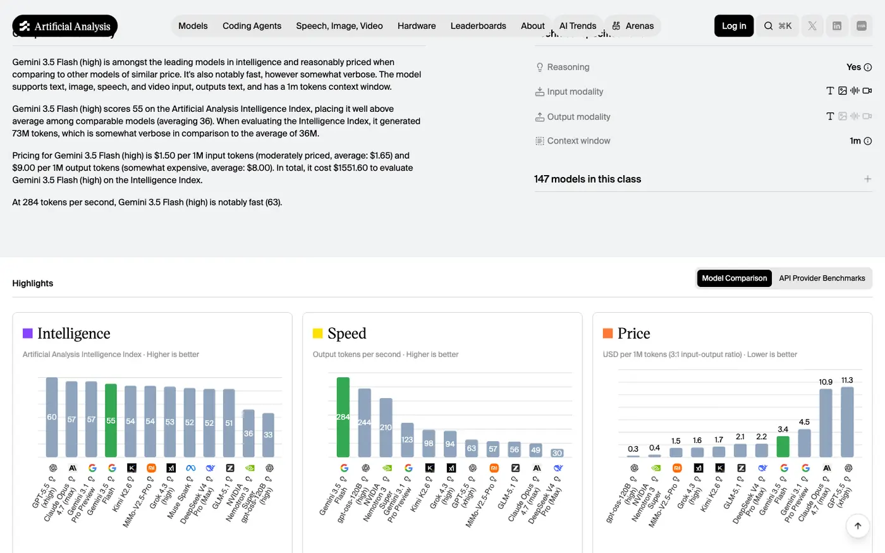This screenshot has width=885, height=553.
Task: Click the NVIDIA logo in Price chart
Action: tap(656, 468)
